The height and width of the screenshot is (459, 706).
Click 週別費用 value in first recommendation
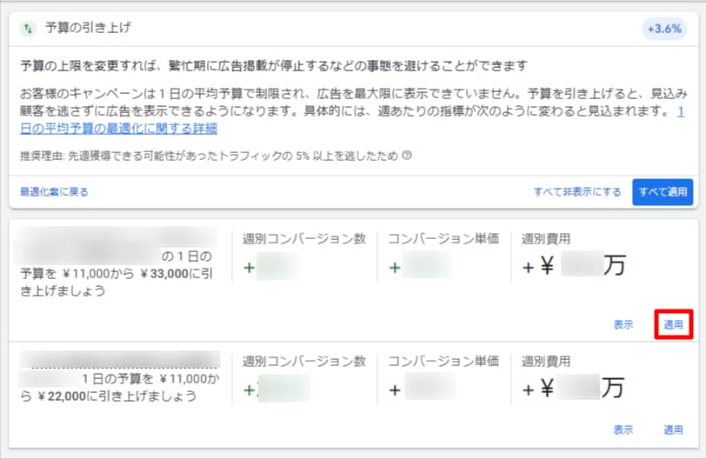[574, 266]
